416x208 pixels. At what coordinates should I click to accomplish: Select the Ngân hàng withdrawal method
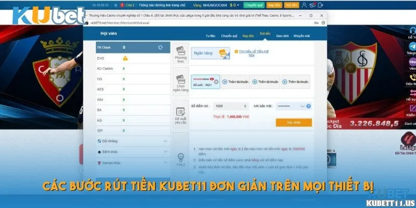tap(211, 53)
